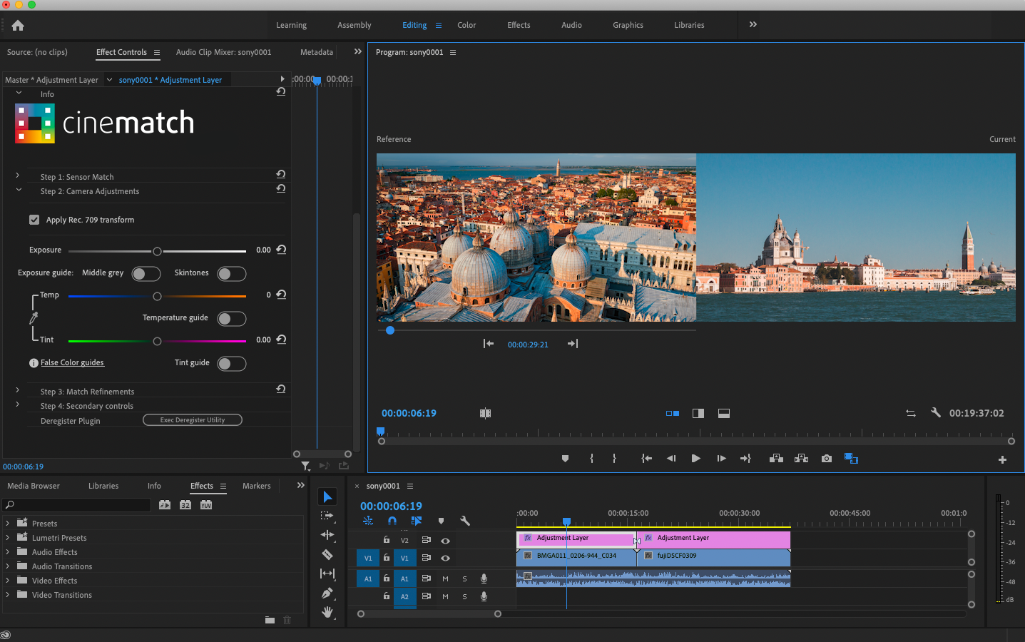Viewport: 1025px width, 642px height.
Task: Click the Mark Out bracket button
Action: (x=614, y=459)
